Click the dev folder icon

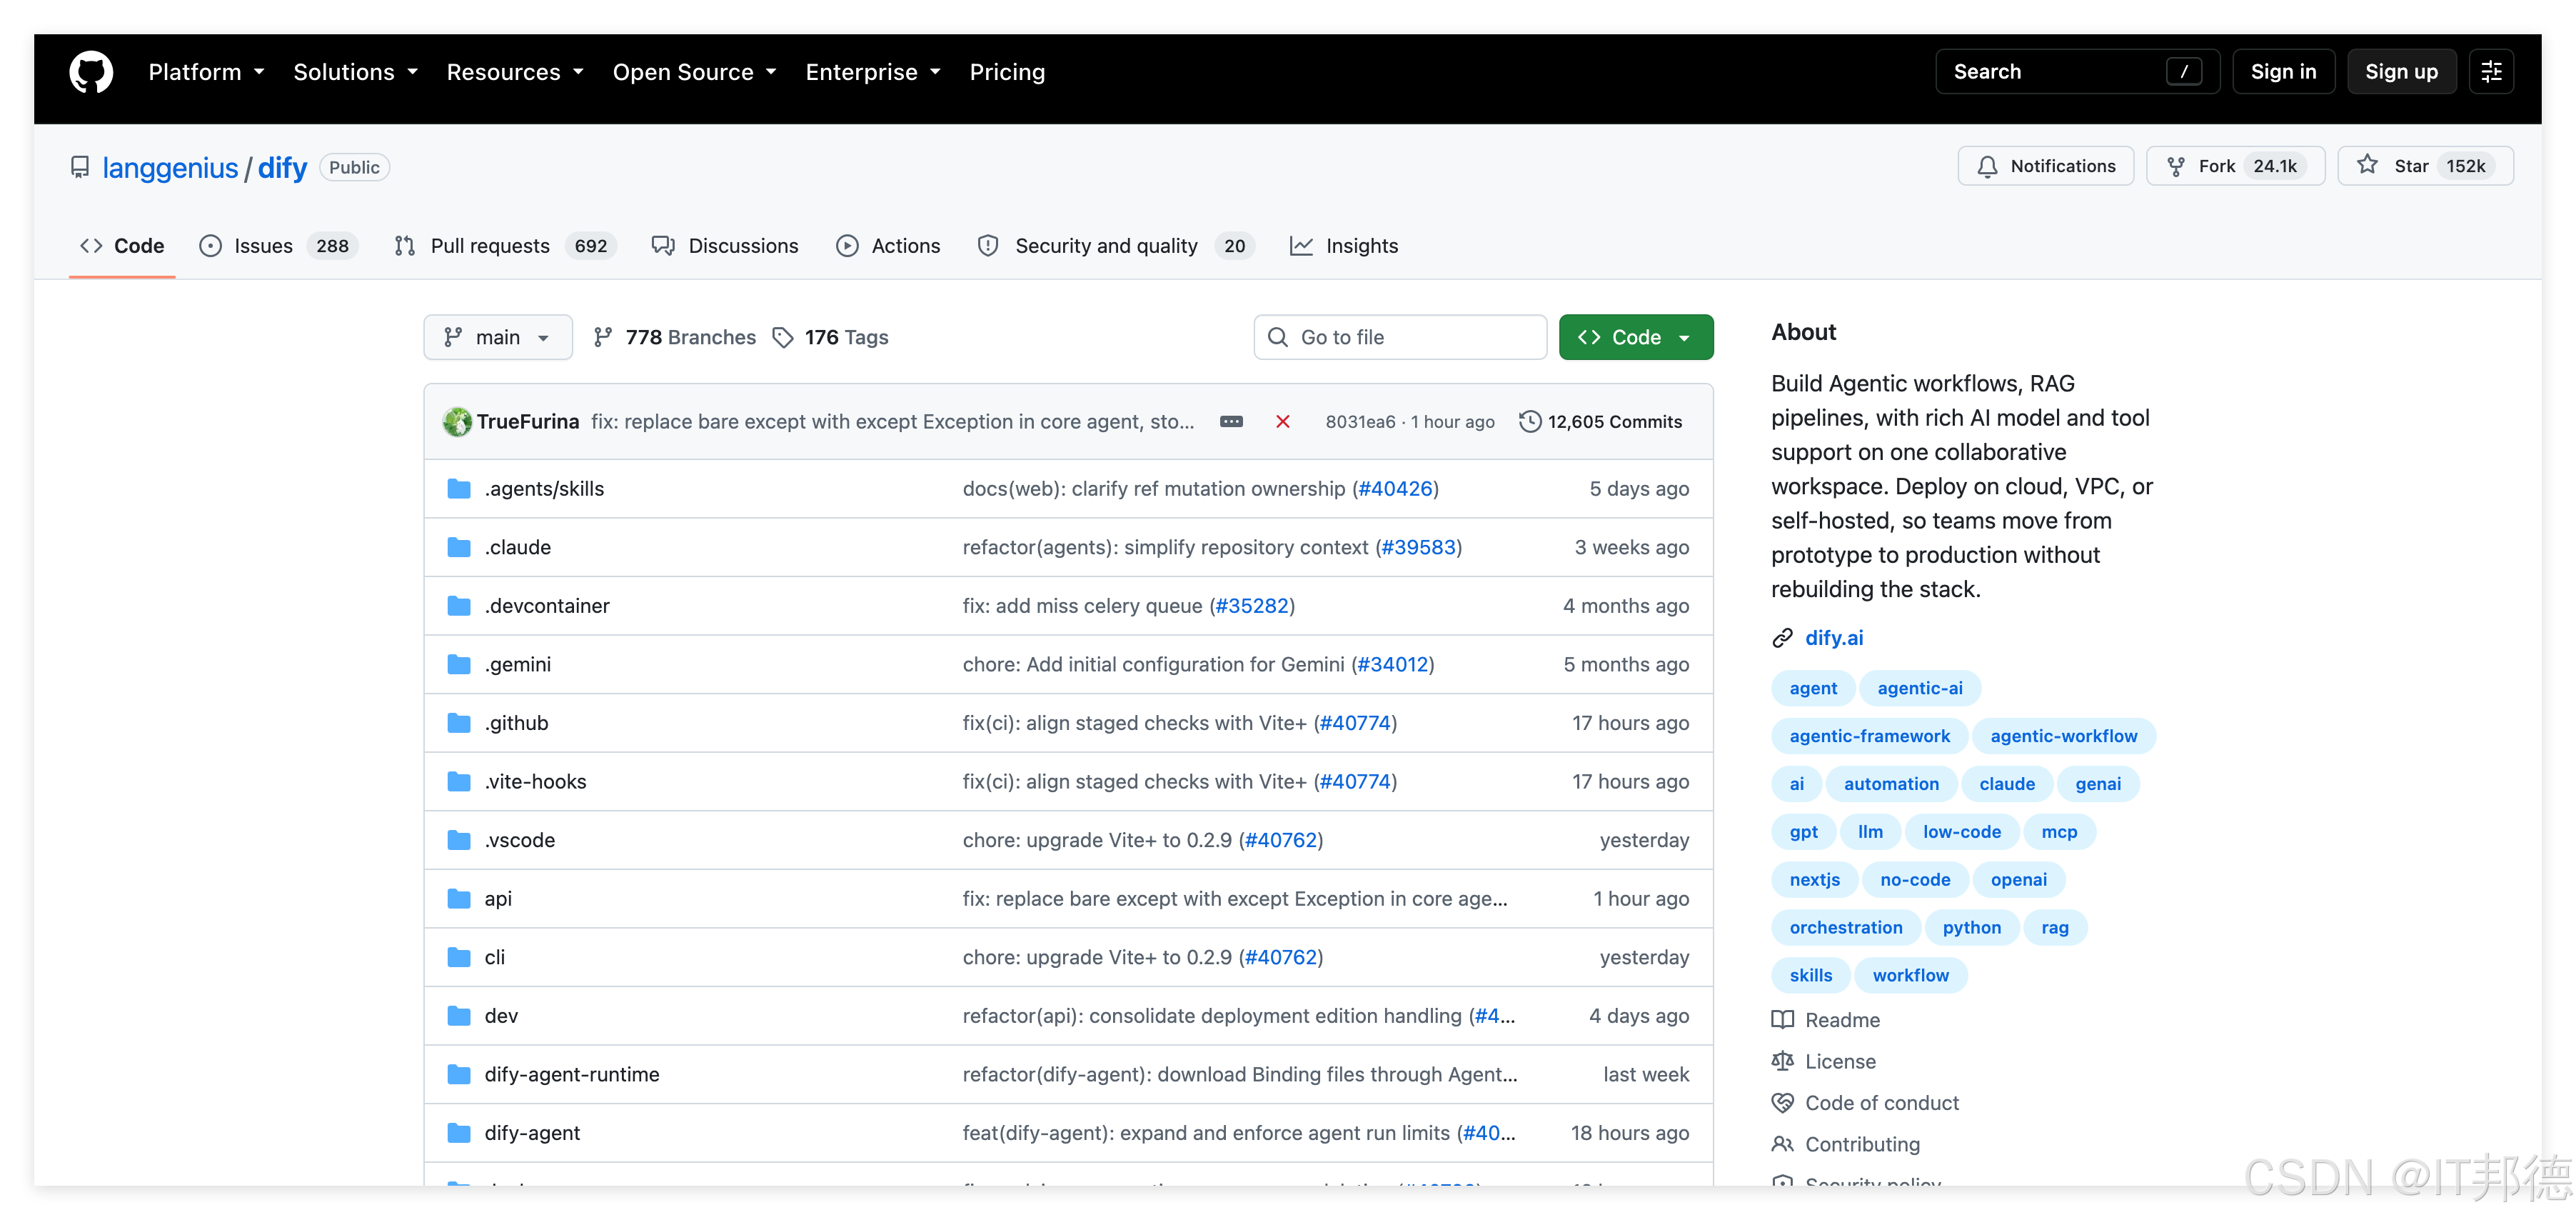point(459,1016)
